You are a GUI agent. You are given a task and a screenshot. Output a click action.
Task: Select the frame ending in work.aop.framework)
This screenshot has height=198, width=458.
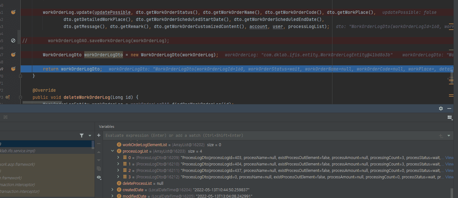pos(47,164)
